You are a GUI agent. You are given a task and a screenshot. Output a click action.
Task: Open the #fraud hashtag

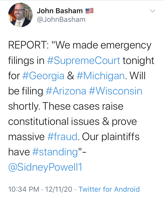click(x=62, y=137)
